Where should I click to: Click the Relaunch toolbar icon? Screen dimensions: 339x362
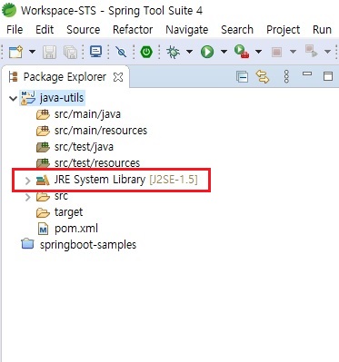coord(311,51)
